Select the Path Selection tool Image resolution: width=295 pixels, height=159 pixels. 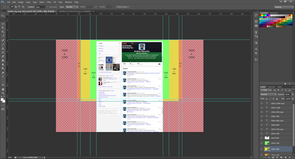pyautogui.click(x=3, y=81)
